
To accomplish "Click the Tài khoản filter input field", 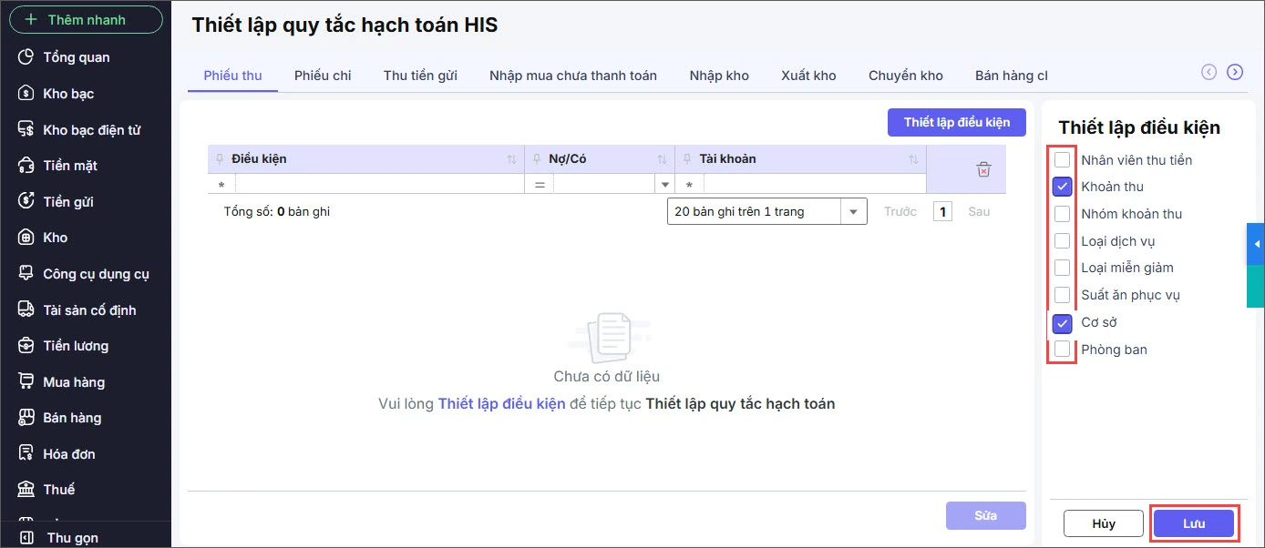I will pos(814,185).
